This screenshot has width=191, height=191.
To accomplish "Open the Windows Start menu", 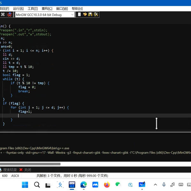I will point(25,185).
